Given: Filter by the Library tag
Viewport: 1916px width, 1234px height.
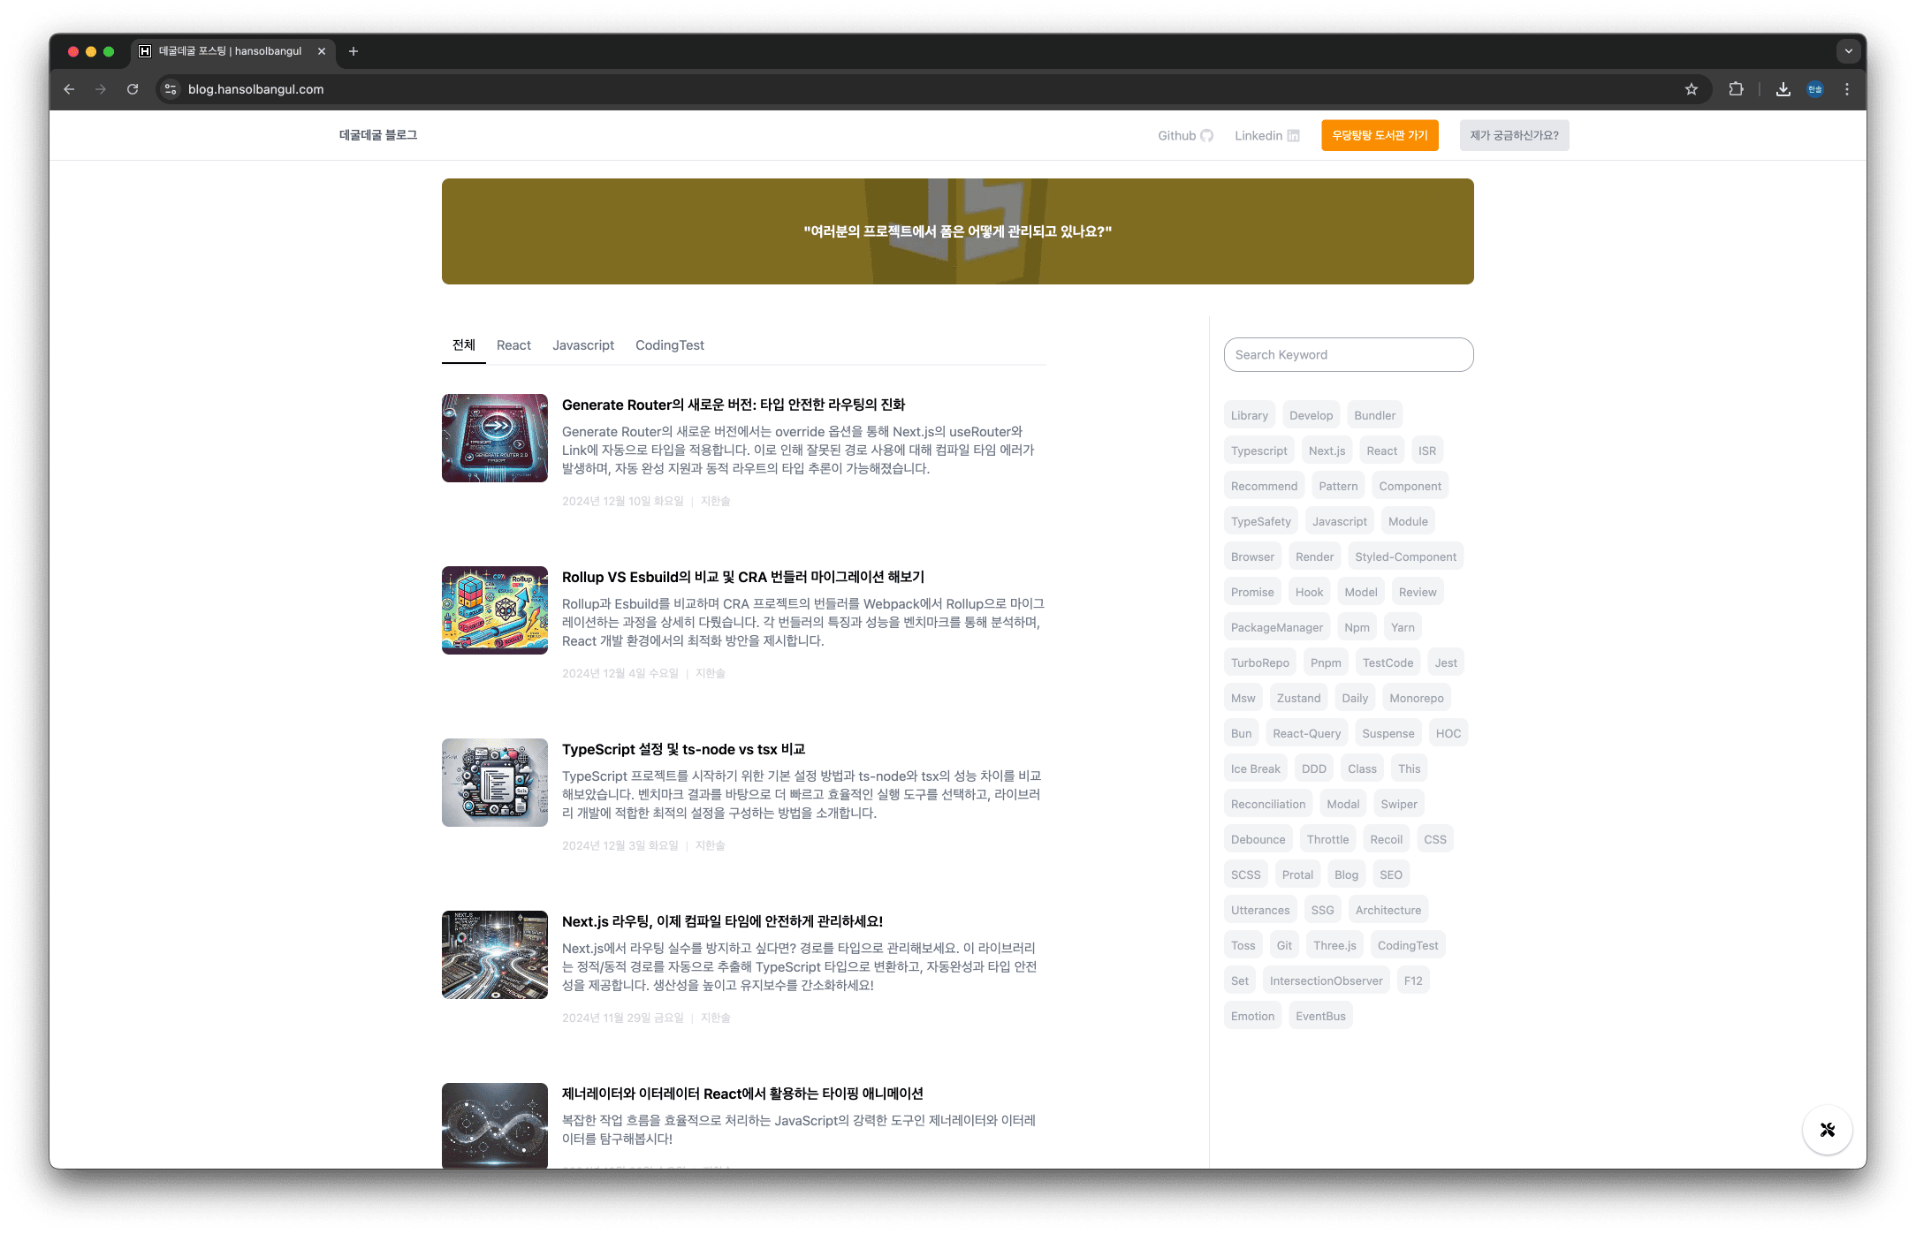Looking at the screenshot, I should pos(1250,415).
